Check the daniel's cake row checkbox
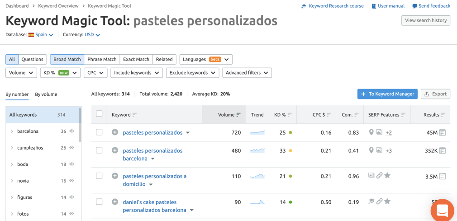Viewport: 457px width, 221px height. tap(99, 202)
